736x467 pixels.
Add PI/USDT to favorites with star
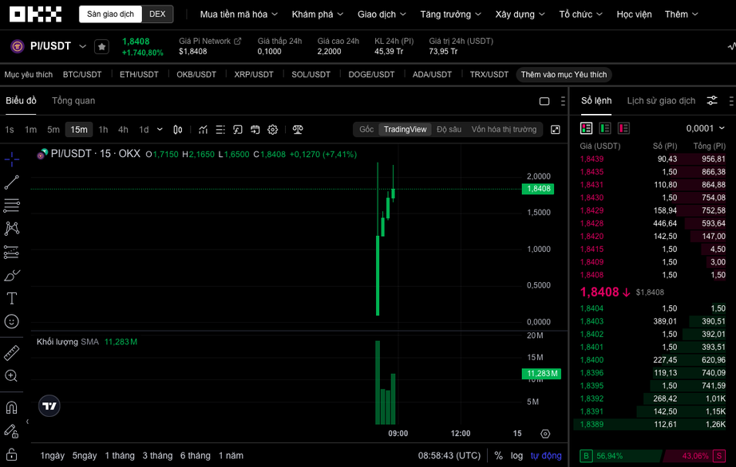pyautogui.click(x=101, y=47)
